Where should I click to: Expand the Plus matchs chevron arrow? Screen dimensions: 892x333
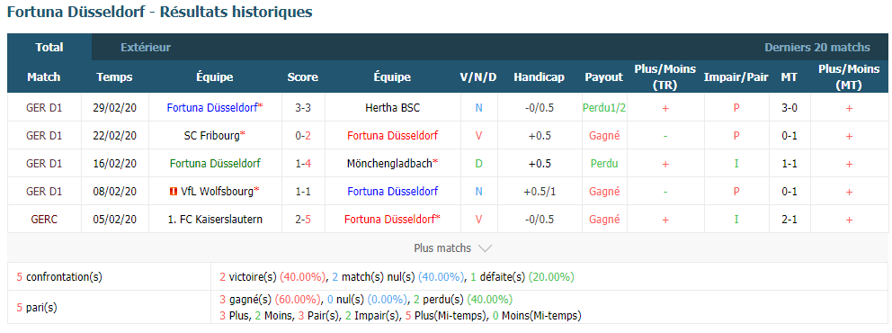tap(485, 248)
